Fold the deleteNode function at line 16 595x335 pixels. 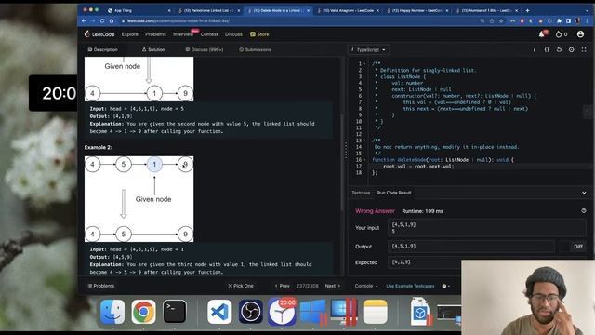tap(364, 160)
